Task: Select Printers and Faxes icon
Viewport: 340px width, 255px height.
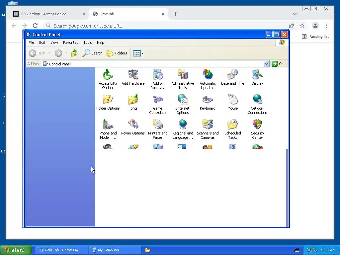Action: click(x=158, y=129)
